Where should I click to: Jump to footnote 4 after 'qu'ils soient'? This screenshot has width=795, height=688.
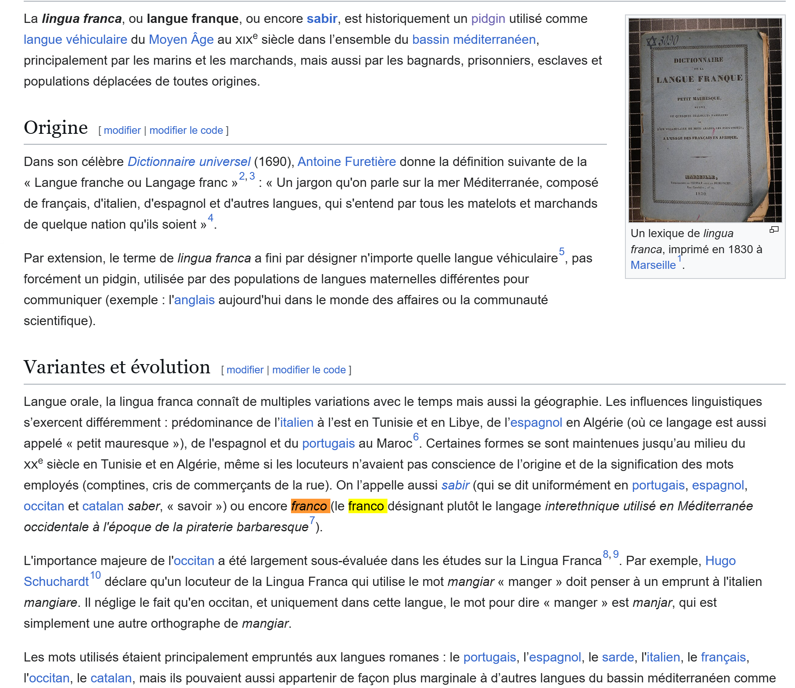pos(211,218)
